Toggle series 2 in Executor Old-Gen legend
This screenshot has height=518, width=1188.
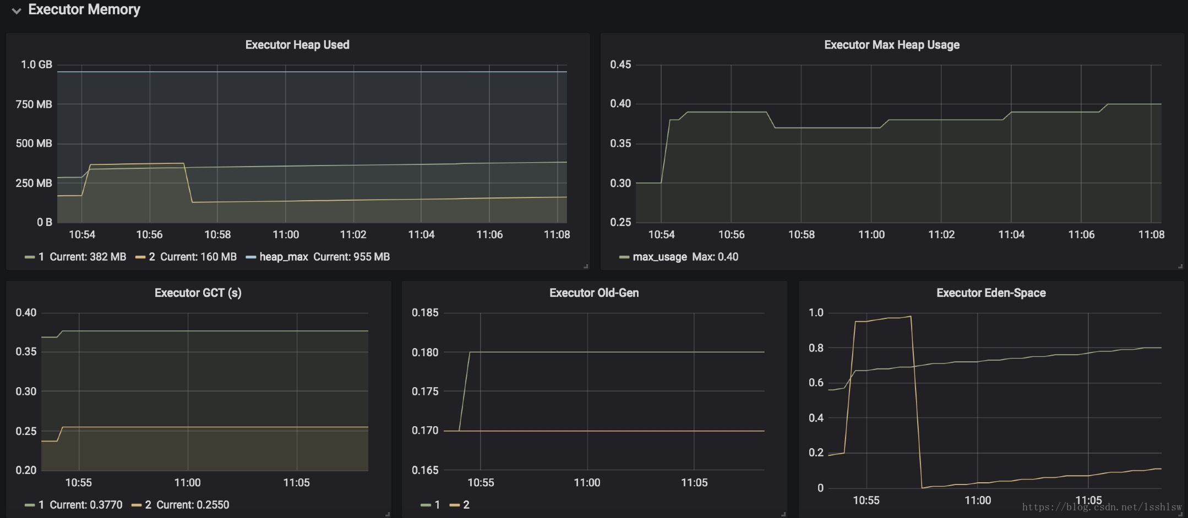[x=466, y=505]
